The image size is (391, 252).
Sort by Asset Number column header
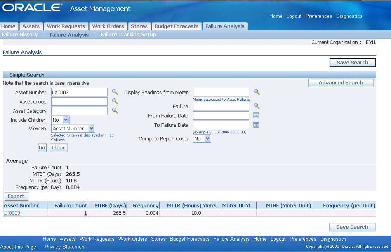pyautogui.click(x=21, y=206)
